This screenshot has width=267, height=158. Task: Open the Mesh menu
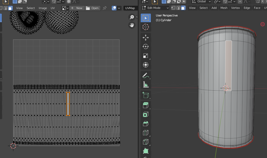click(x=224, y=8)
